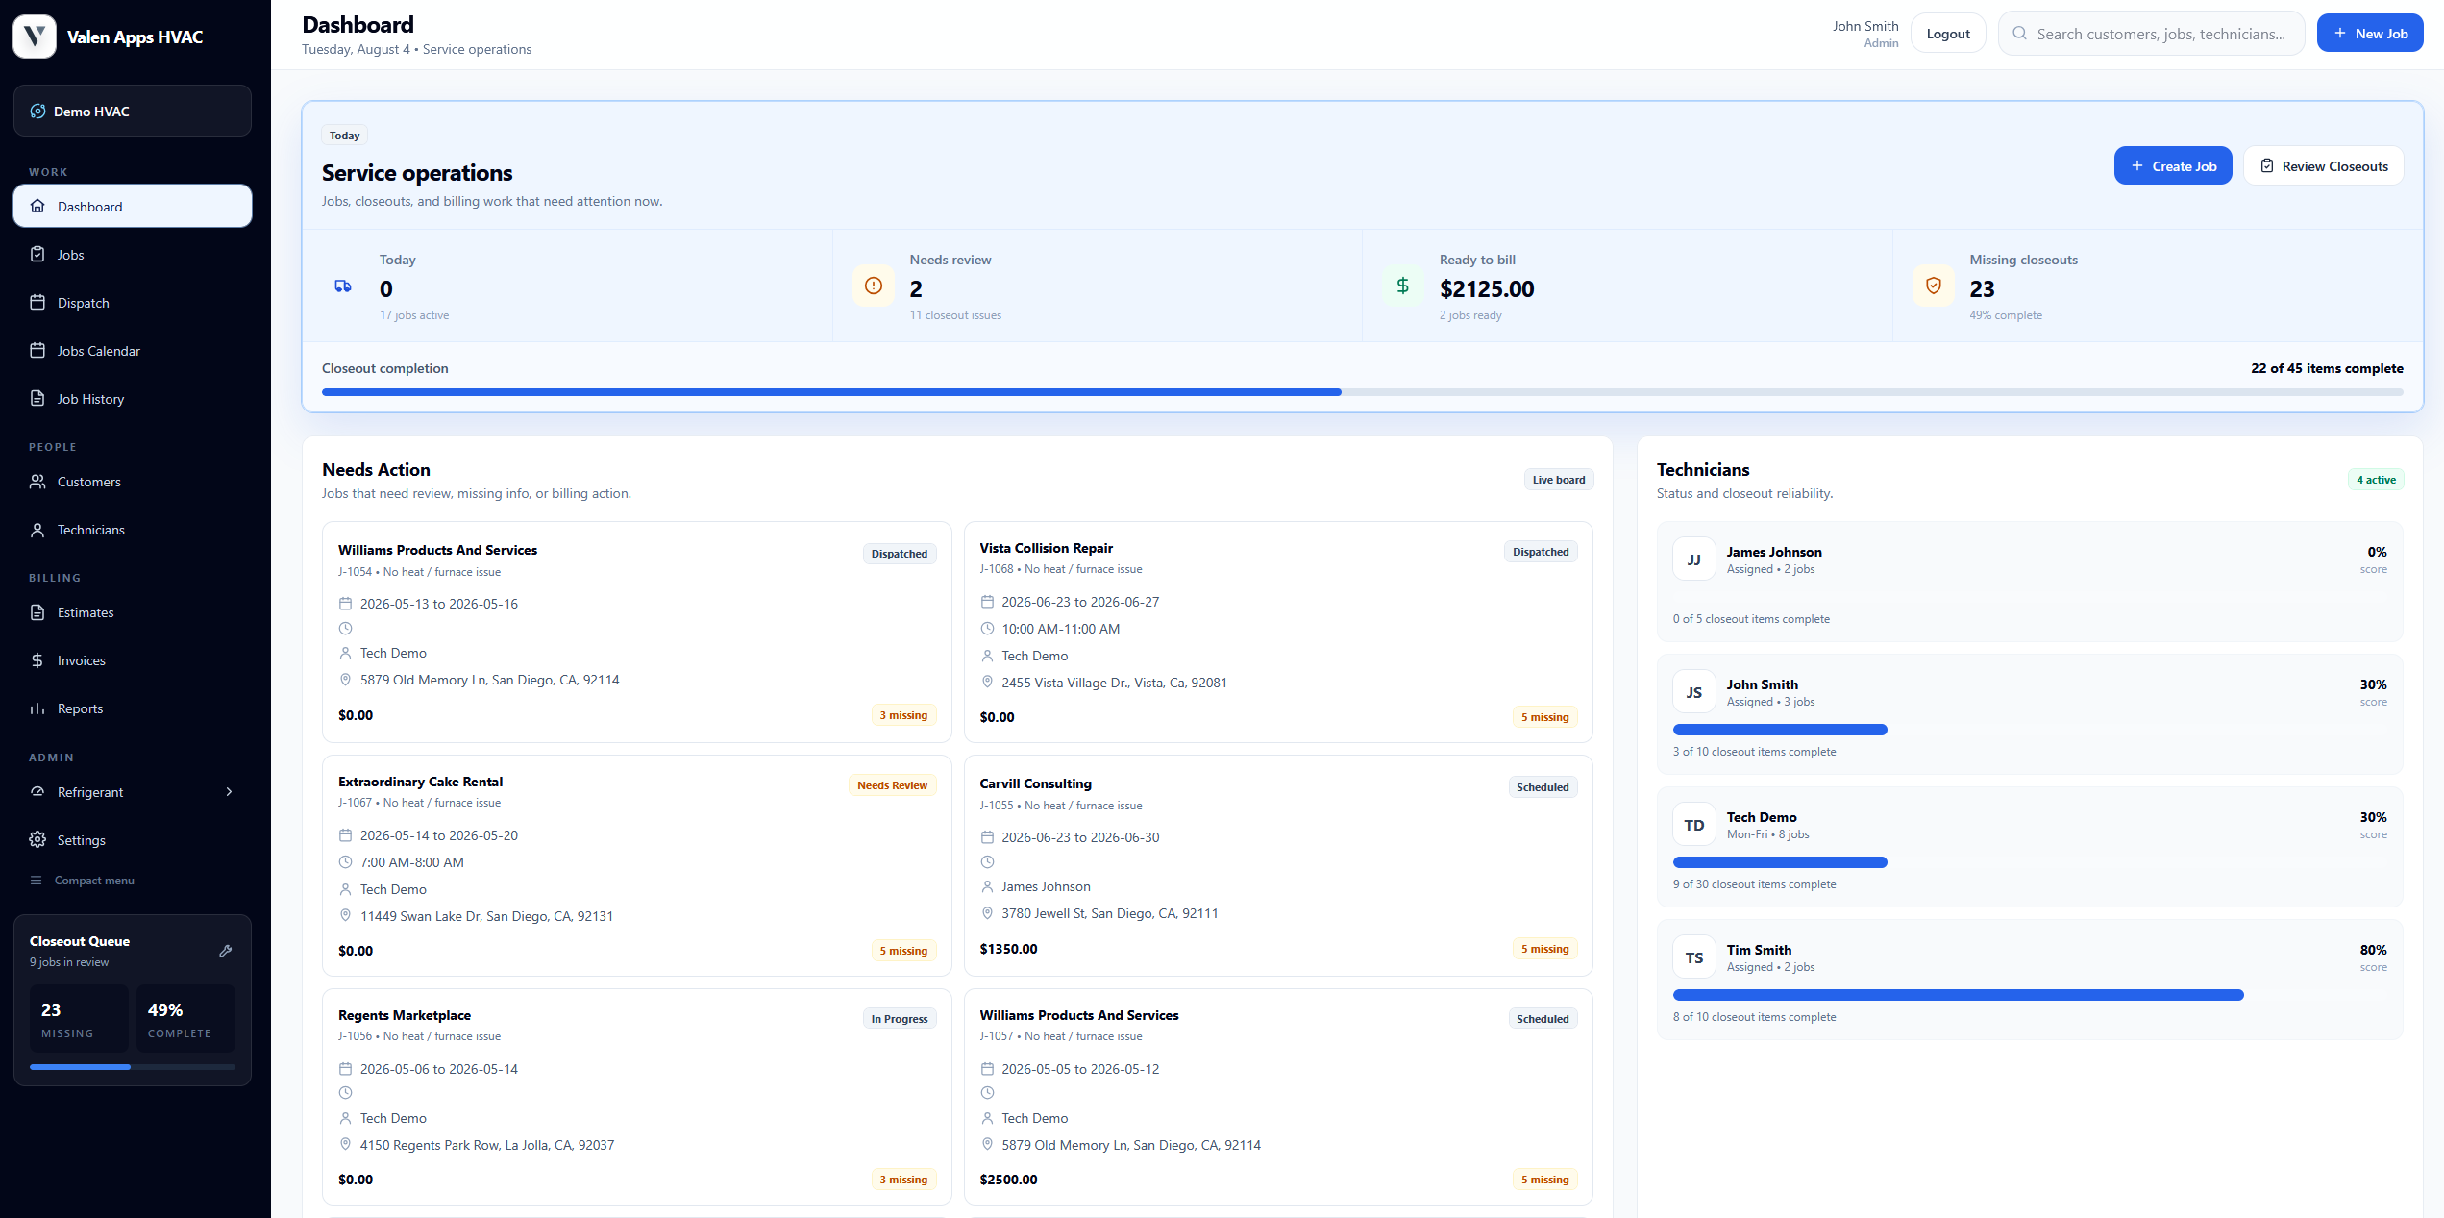Open the Regents Marketplace job card
The image size is (2444, 1218).
coord(636,1096)
